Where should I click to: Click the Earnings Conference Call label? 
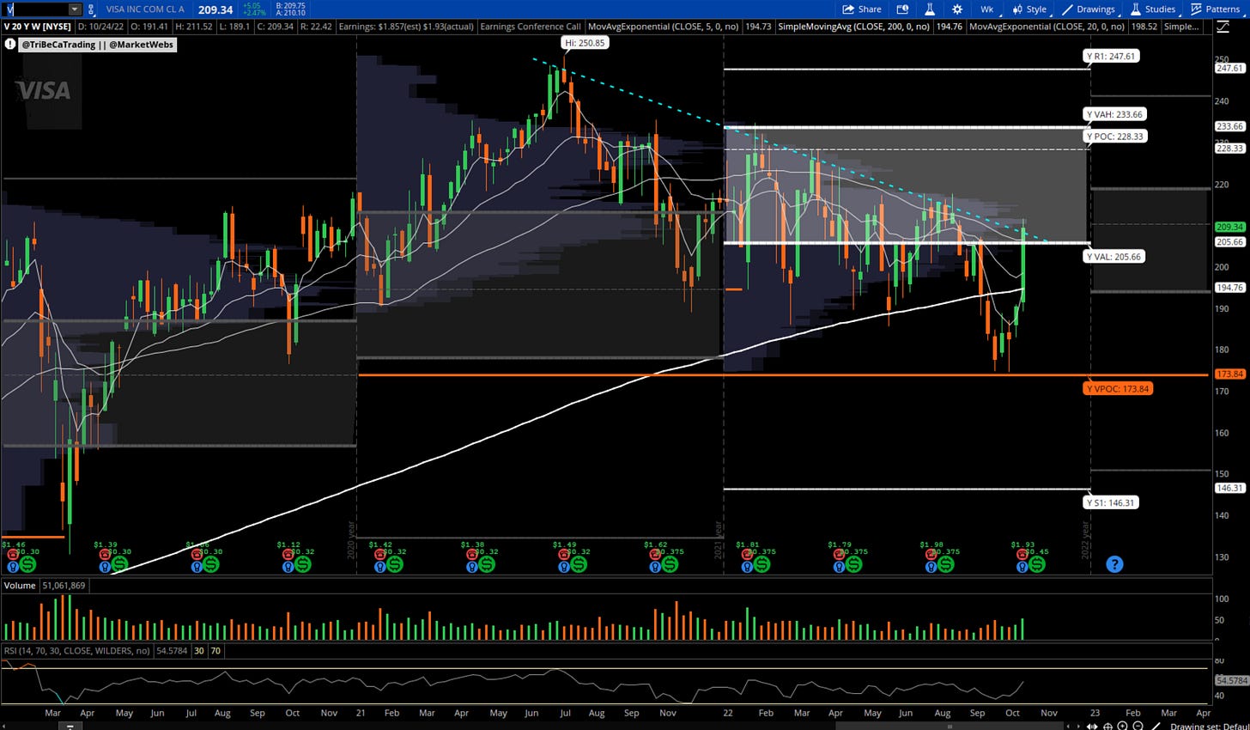point(530,27)
